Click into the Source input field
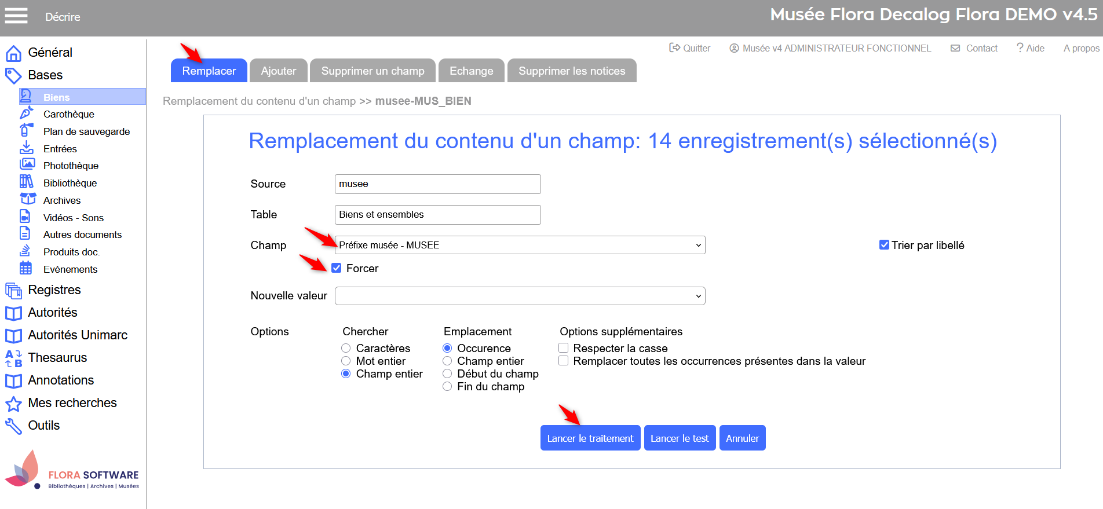Viewport: 1103px width, 509px height. coord(437,184)
